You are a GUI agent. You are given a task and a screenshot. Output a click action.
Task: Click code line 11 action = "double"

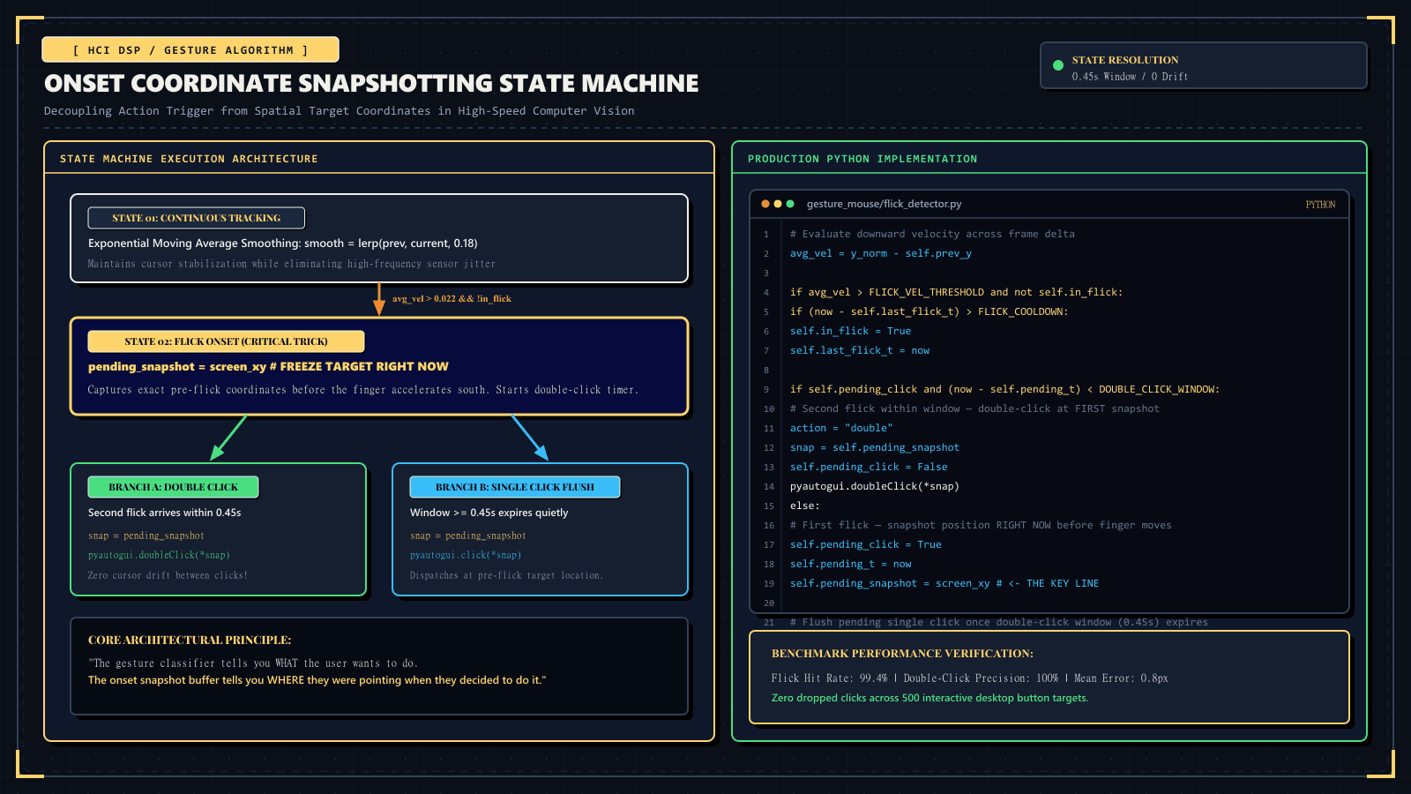[x=841, y=428]
